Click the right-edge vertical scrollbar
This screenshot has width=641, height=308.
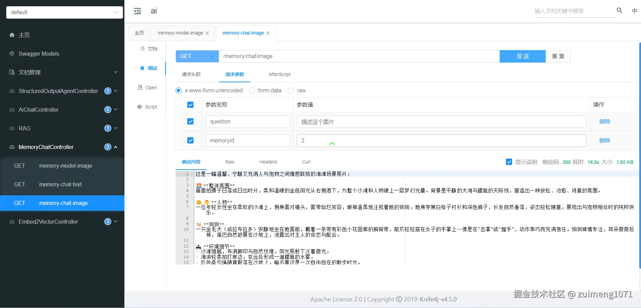click(x=640, y=155)
